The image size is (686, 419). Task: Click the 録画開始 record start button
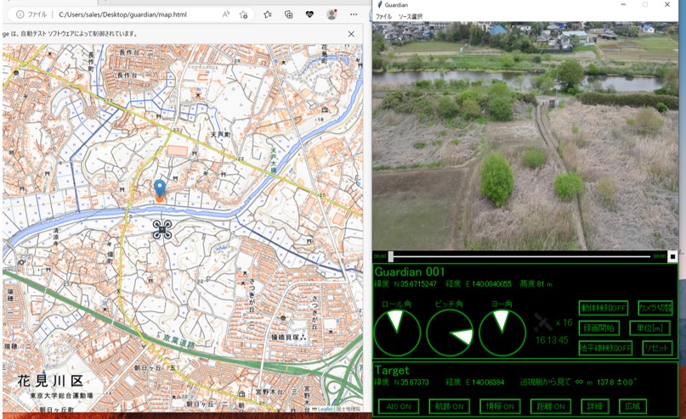(600, 328)
